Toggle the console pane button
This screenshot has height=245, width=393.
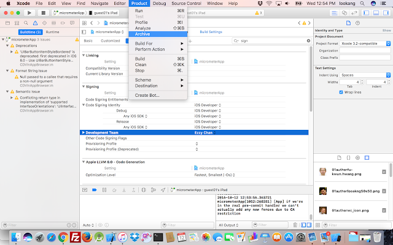(x=309, y=225)
